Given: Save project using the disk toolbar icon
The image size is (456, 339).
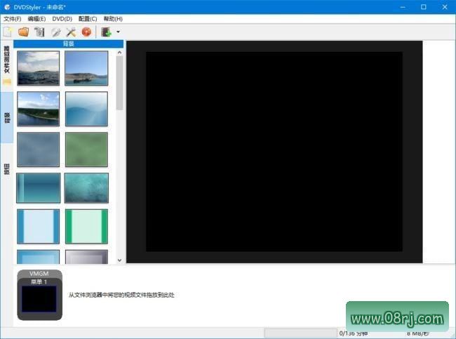Looking at the screenshot, I should click(39, 32).
